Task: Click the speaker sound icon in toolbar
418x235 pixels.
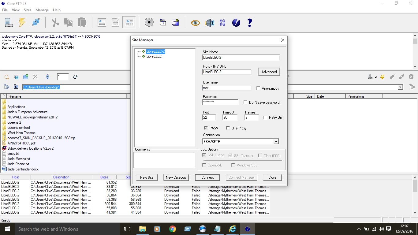Action: 209,23
